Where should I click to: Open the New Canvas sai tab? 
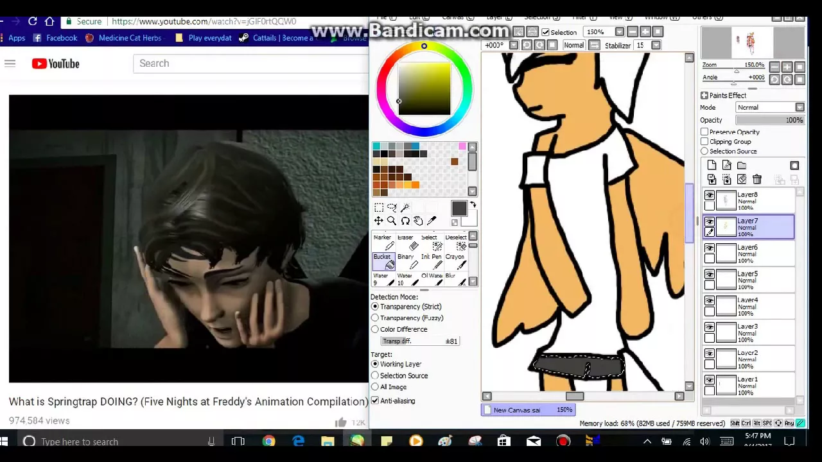tap(528, 410)
